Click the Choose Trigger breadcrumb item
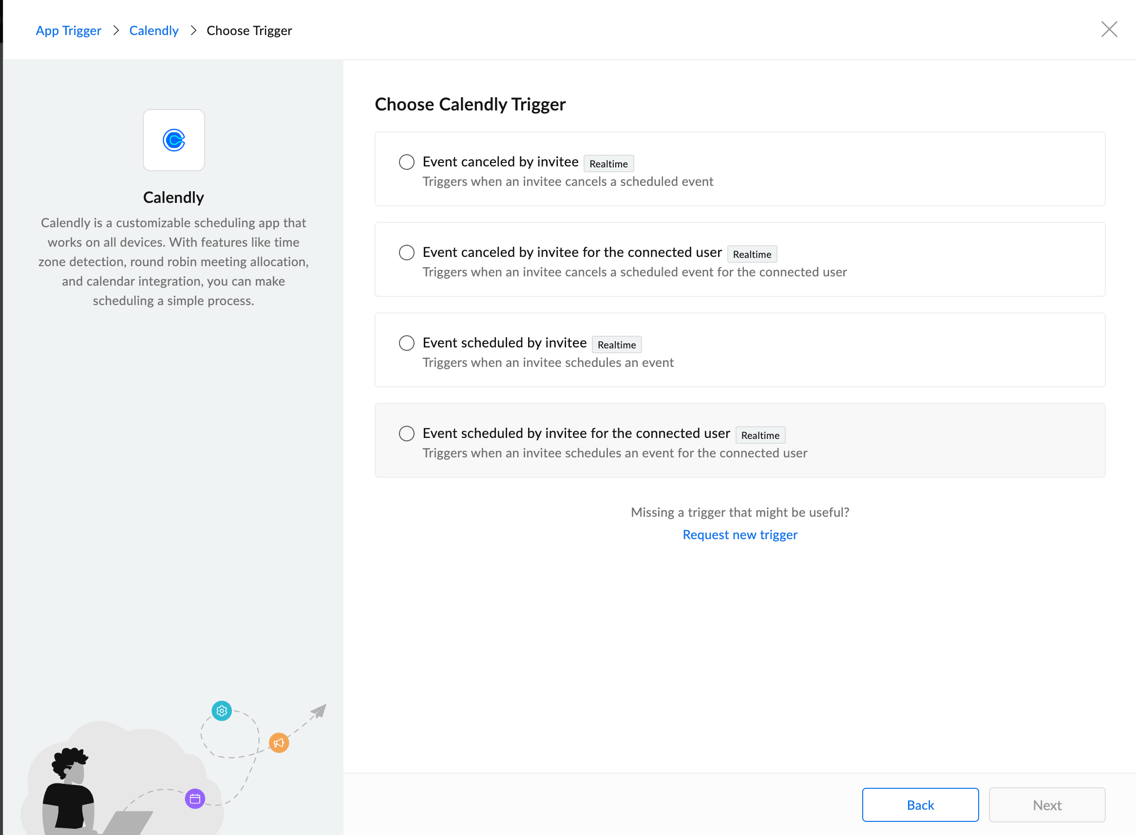Screen dimensions: 1136x835 (x=249, y=30)
